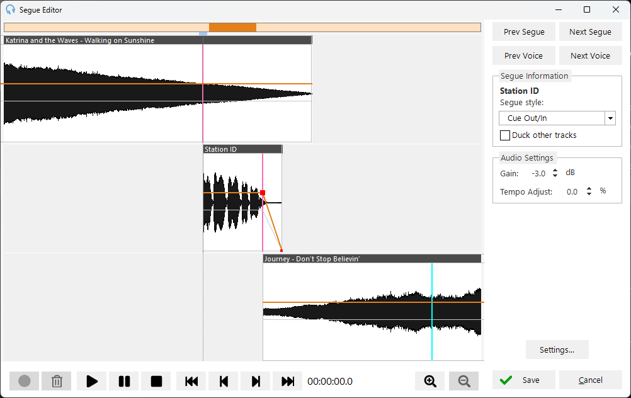The height and width of the screenshot is (398, 631).
Task: Rewind with the double-arrow back button
Action: [x=191, y=381]
